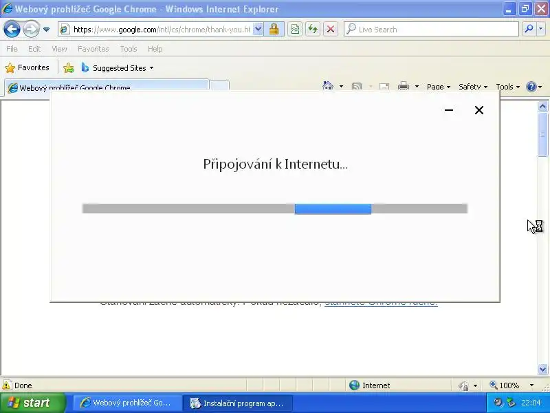Viewport: 550px width, 413px height.
Task: Click the IE Back navigation button
Action: tap(12, 29)
